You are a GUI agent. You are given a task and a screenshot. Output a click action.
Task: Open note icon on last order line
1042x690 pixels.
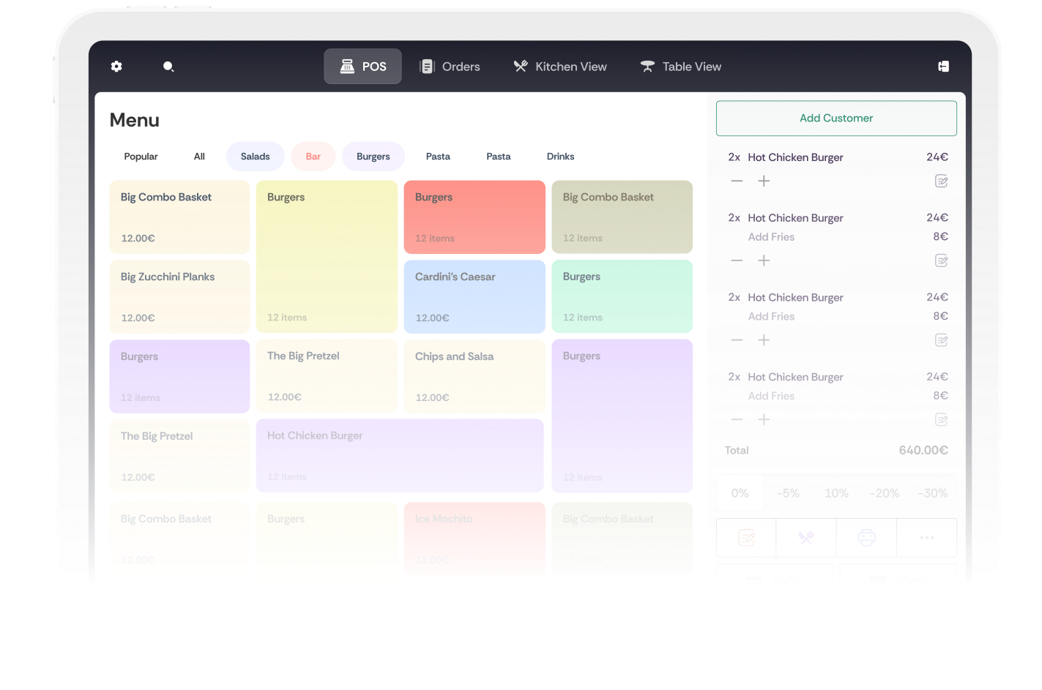point(942,419)
